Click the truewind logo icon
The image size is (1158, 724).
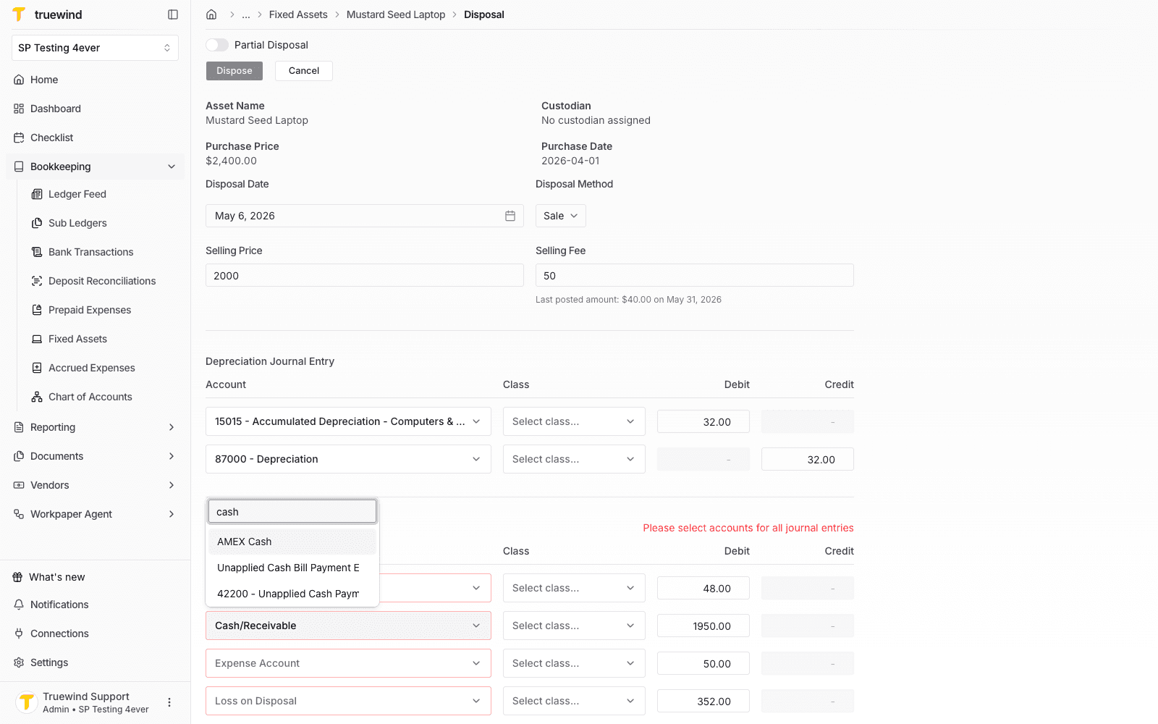click(19, 14)
